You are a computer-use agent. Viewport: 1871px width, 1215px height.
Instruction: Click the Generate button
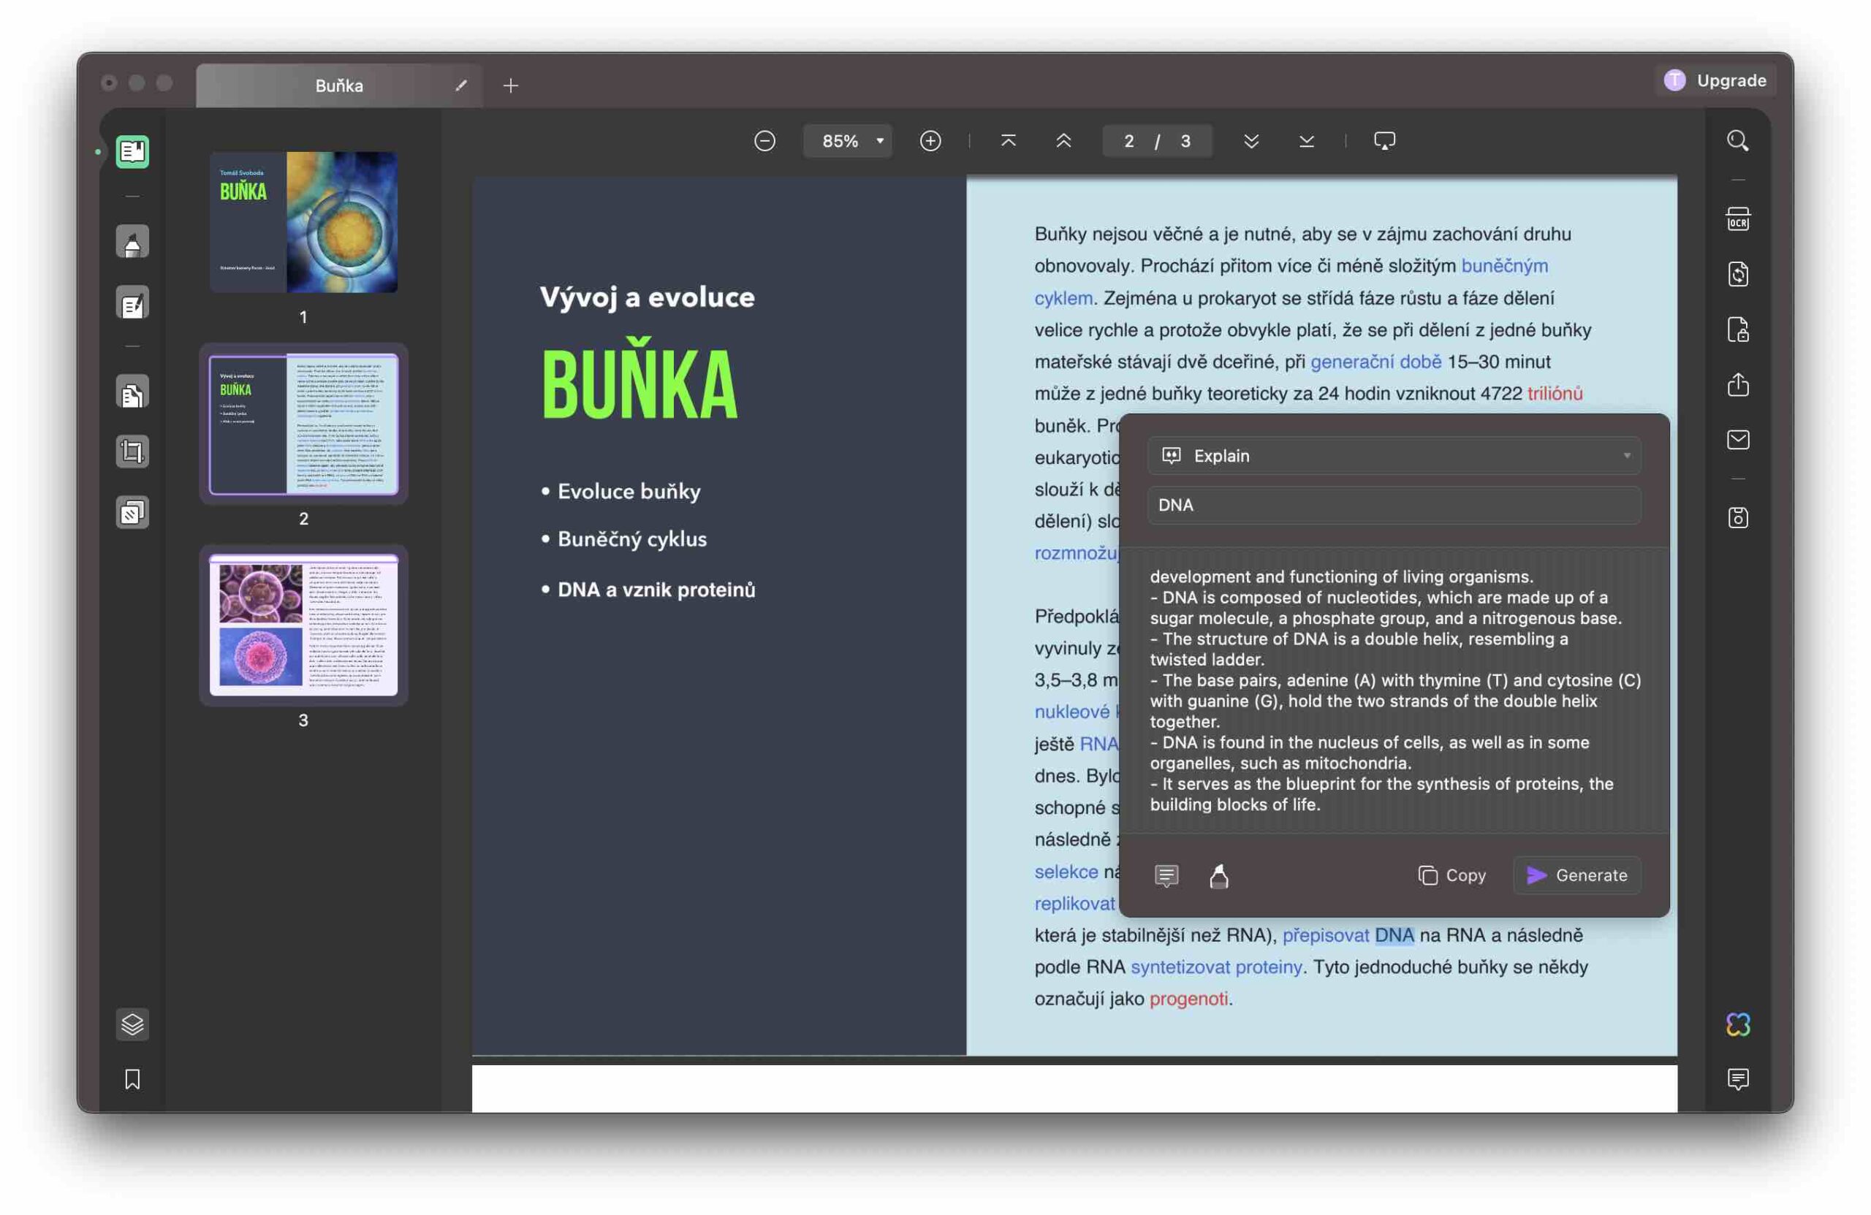click(1576, 875)
